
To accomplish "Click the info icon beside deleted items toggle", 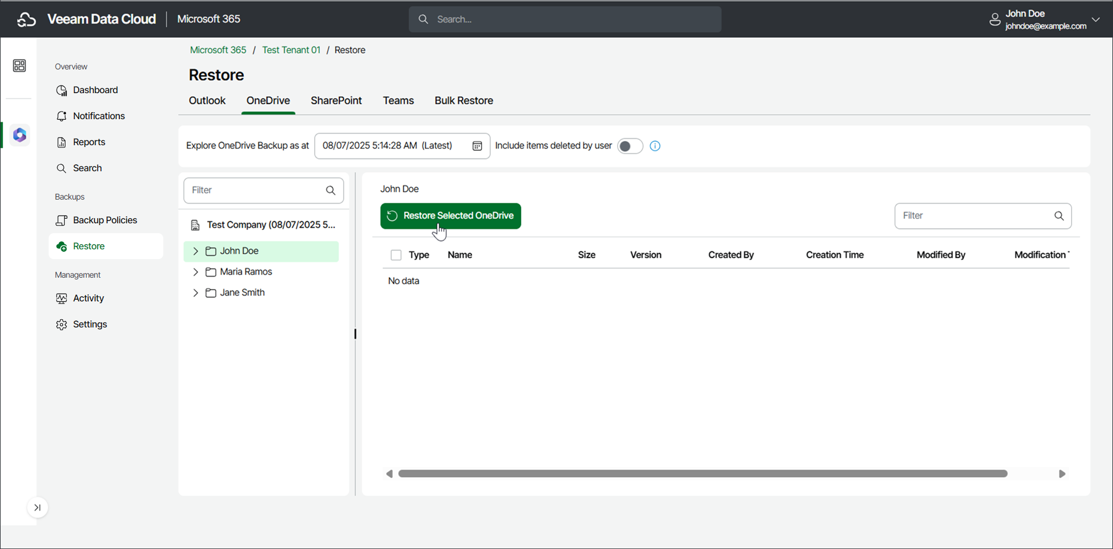I will (x=655, y=146).
